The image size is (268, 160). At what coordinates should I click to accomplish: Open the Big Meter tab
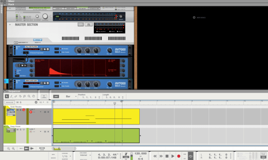pyautogui.click(x=82, y=8)
